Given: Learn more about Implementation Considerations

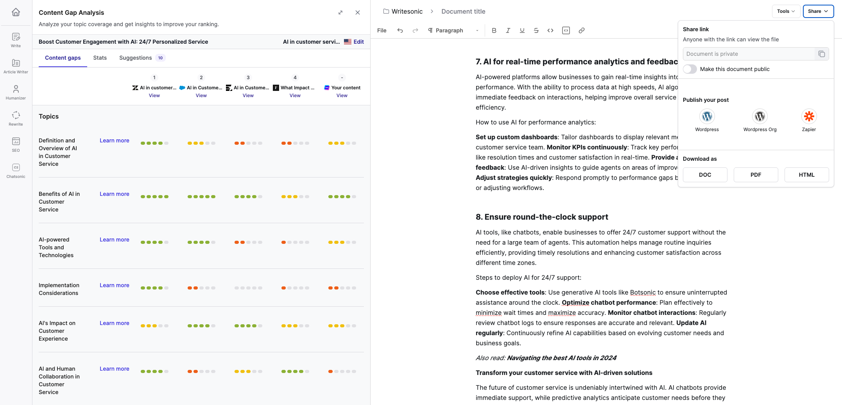Looking at the screenshot, I should (x=114, y=285).
